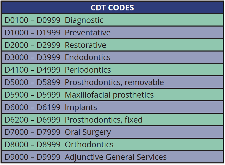The width and height of the screenshot is (225, 165).
Task: Click the CDT CODES table header
Action: coord(112,8)
